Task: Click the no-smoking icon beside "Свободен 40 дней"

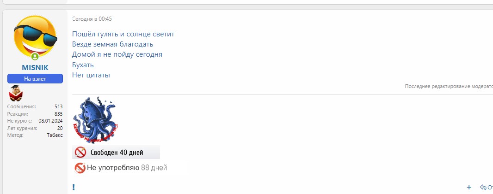Action: [x=80, y=152]
